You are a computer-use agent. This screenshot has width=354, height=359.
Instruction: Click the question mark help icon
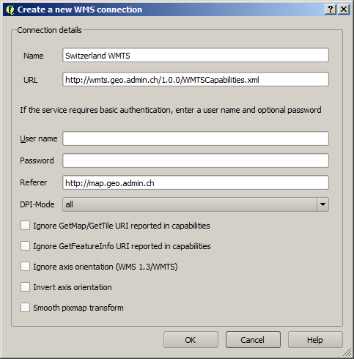331,10
